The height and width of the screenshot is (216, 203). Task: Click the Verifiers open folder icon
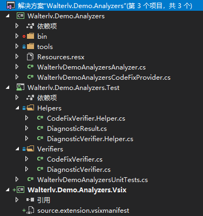click(30, 149)
